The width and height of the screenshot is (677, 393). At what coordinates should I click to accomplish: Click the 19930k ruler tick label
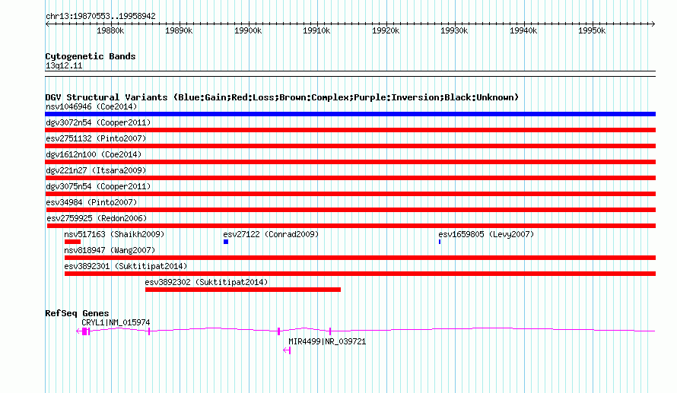(x=454, y=30)
